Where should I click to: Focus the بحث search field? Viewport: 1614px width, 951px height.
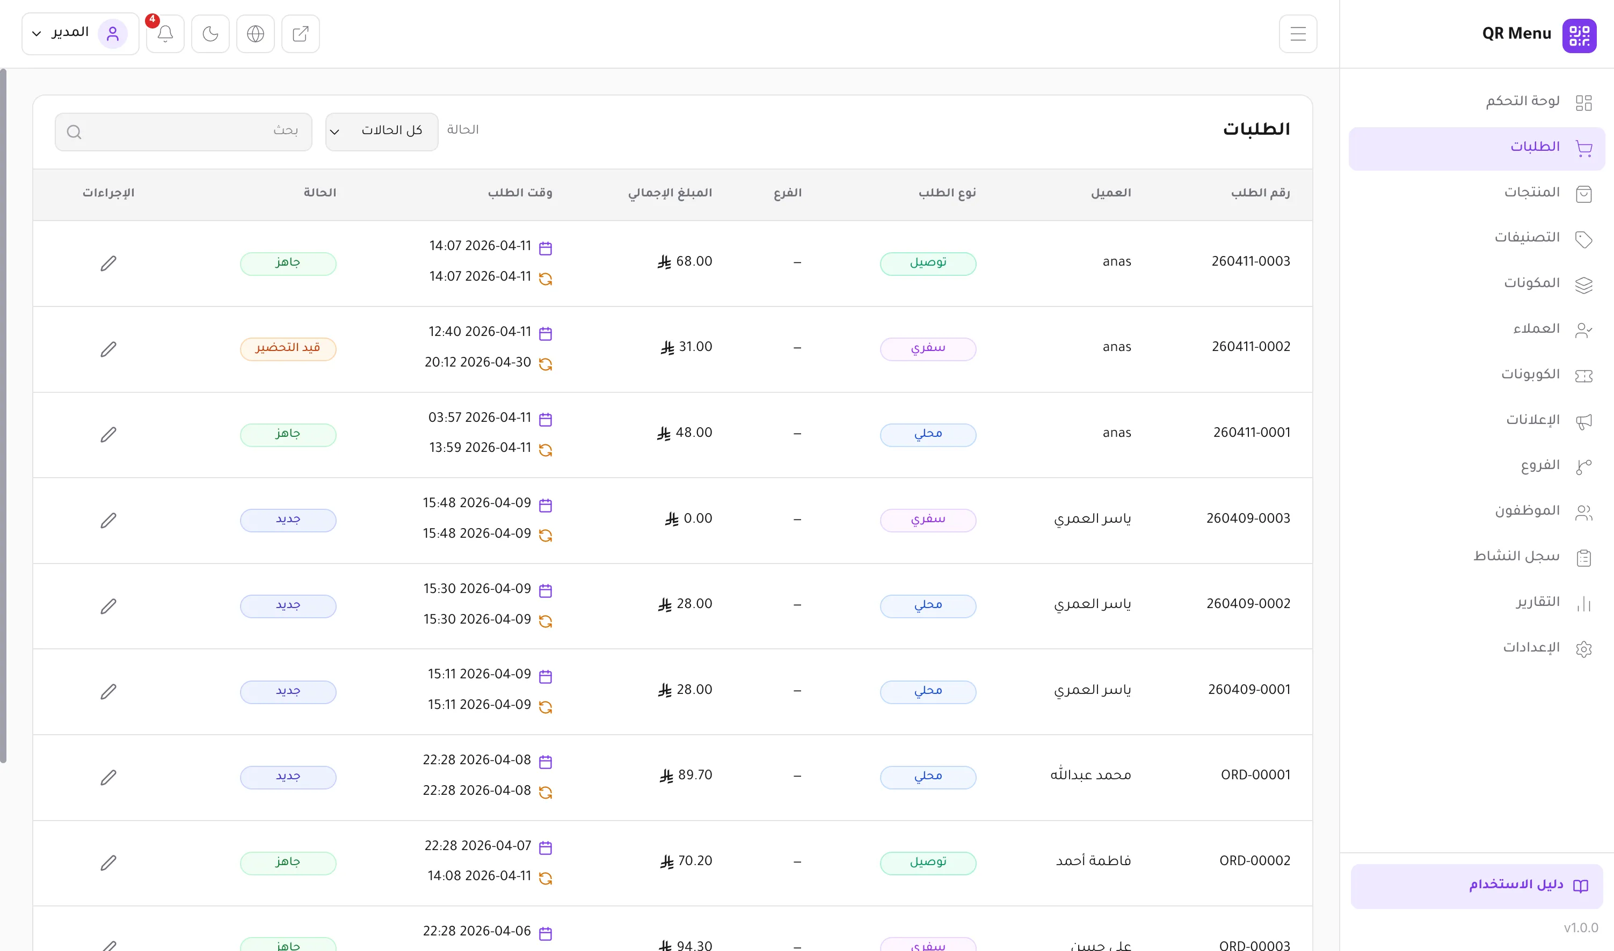[183, 132]
